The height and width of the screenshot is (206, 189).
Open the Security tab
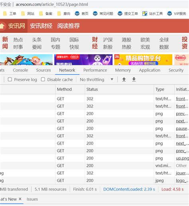pyautogui.click(x=176, y=70)
